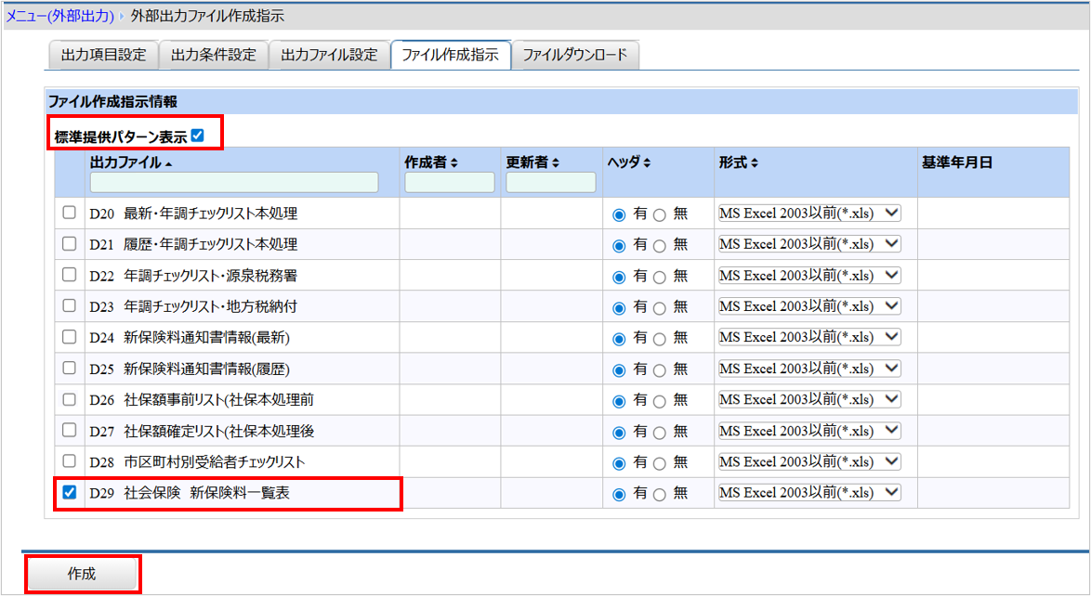
Task: Check the D24 新保険料通知書情報(最新) row
Action: (69, 337)
